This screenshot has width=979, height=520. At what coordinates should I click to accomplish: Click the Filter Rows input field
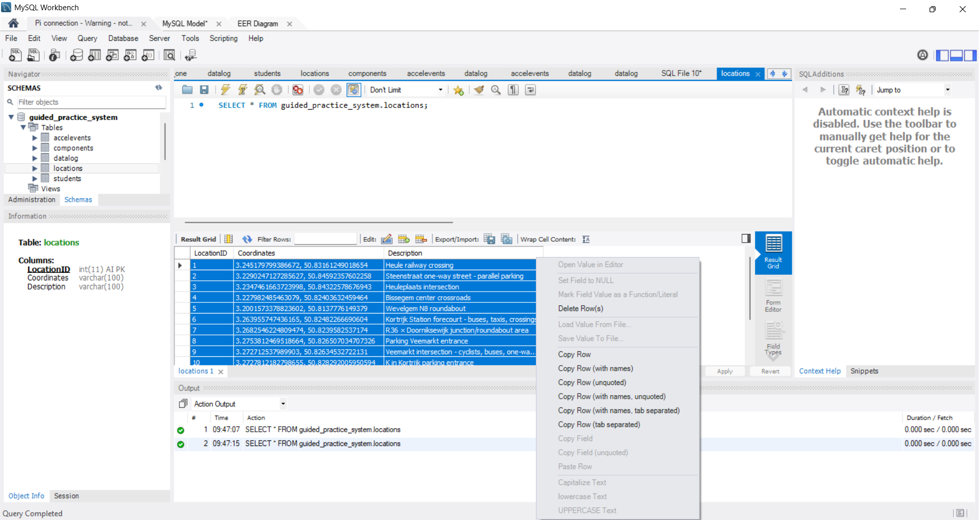point(325,239)
